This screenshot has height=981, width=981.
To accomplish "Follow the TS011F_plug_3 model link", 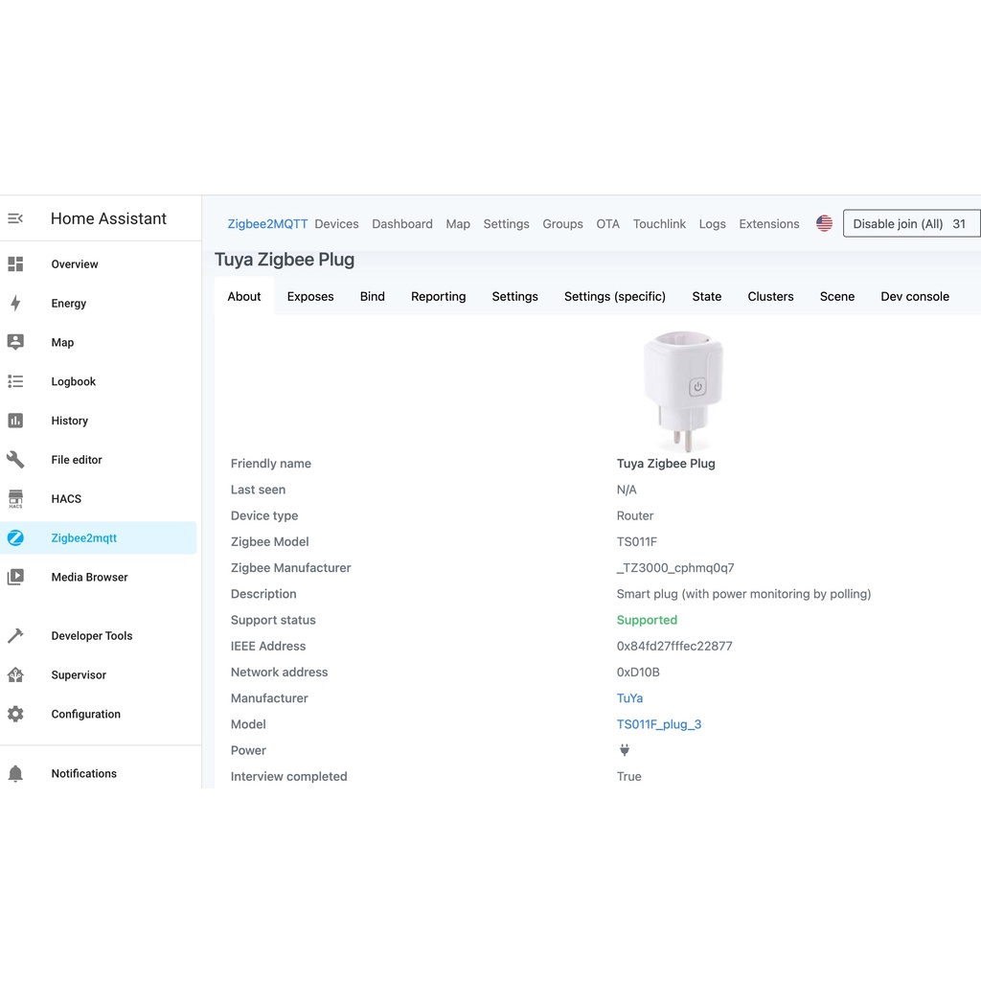I will coord(658,724).
